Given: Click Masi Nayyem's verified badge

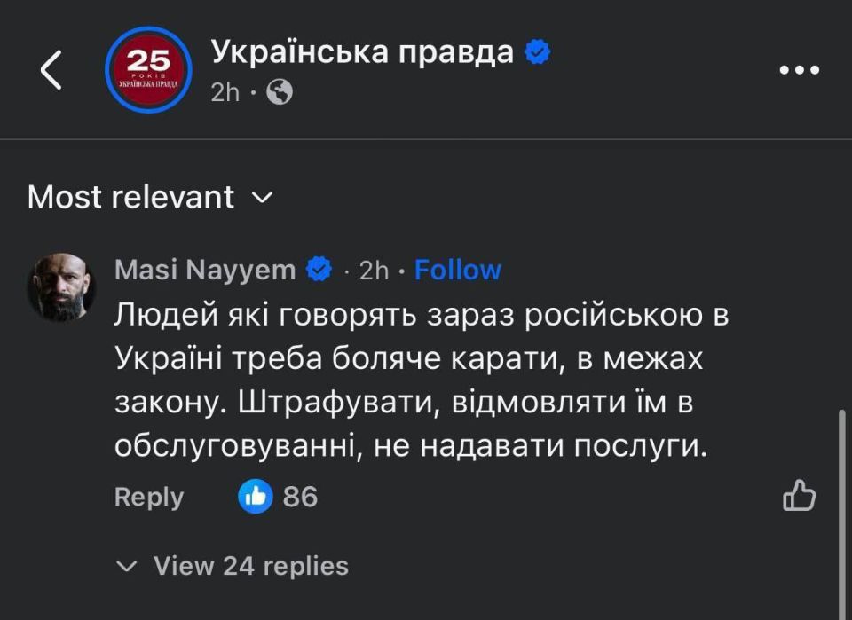Looking at the screenshot, I should 316,269.
